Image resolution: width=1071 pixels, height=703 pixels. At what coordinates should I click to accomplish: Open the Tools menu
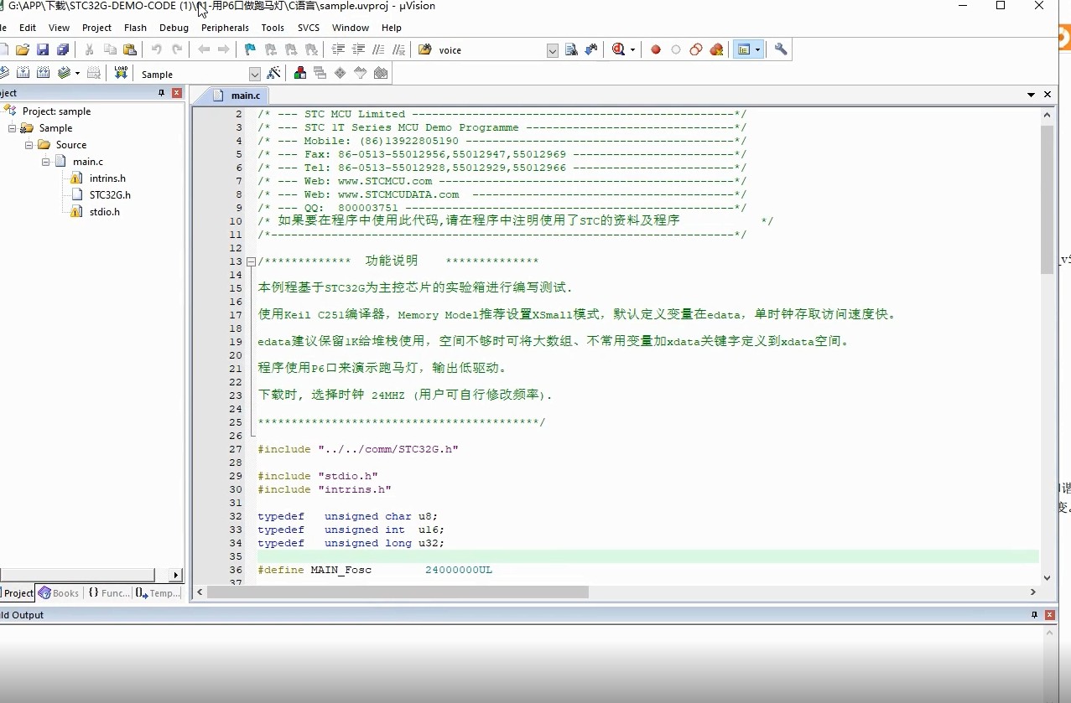pyautogui.click(x=273, y=28)
